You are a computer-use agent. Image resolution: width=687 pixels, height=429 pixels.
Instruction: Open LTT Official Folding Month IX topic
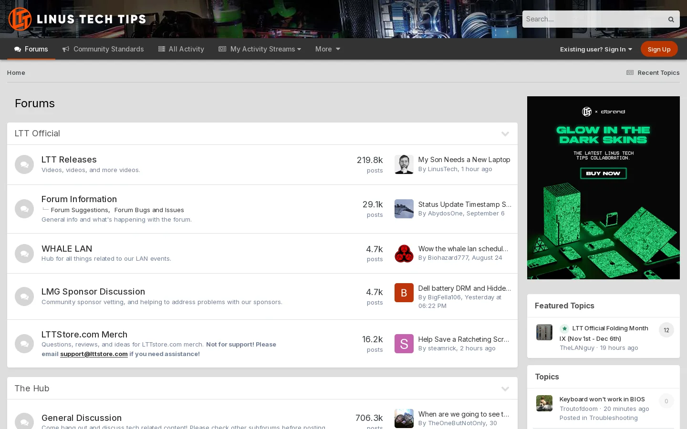[604, 333]
